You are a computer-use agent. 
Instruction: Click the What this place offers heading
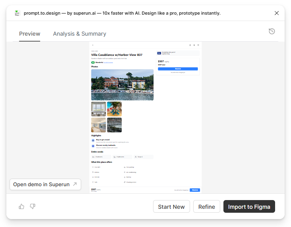pyautogui.click(x=102, y=162)
